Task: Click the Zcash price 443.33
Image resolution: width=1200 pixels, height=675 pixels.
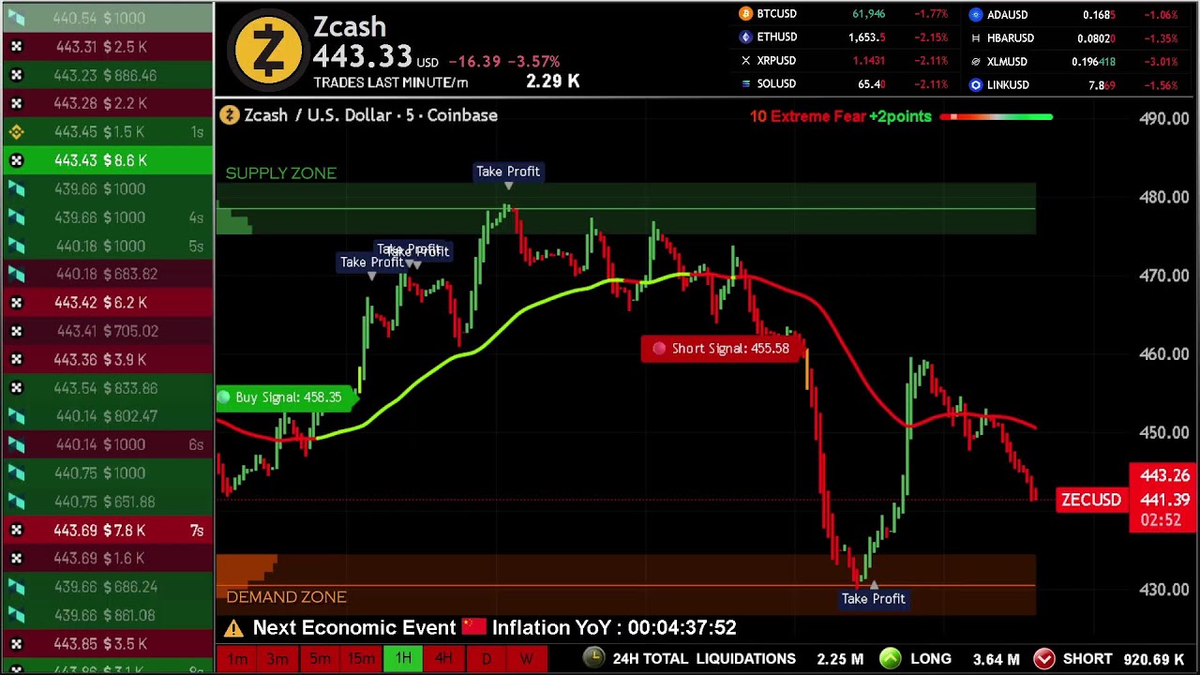Action: click(x=362, y=56)
